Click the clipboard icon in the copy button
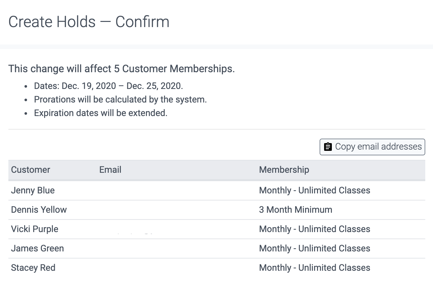This screenshot has width=433, height=283. tap(328, 147)
